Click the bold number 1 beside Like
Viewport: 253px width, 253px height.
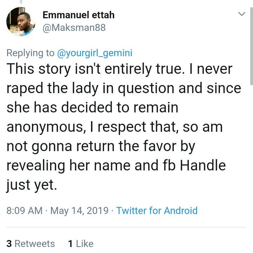coord(70,244)
